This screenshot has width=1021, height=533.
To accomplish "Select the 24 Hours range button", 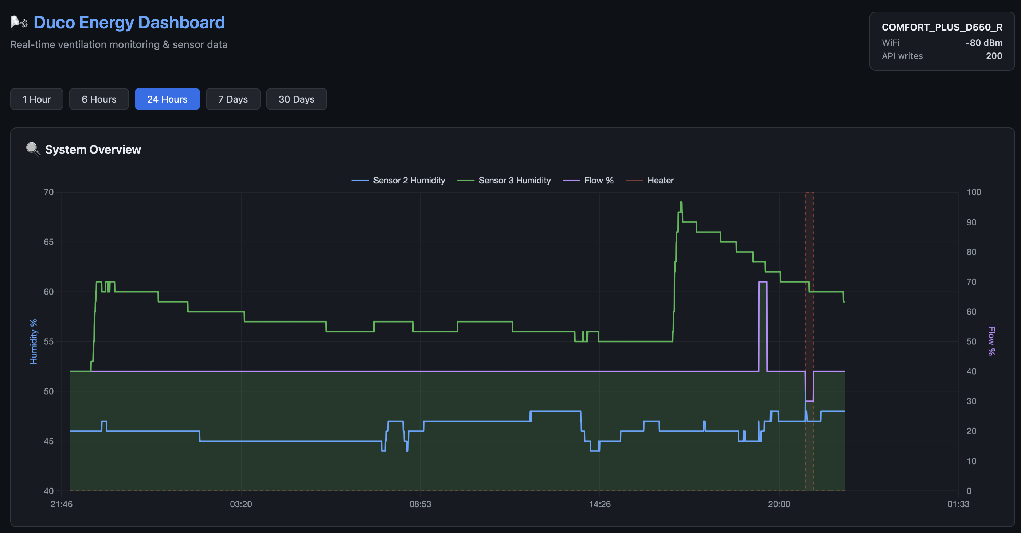I will [x=167, y=99].
